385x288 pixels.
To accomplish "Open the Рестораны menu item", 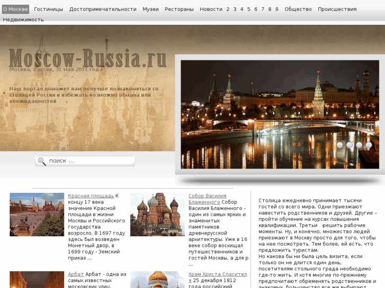I will (179, 9).
